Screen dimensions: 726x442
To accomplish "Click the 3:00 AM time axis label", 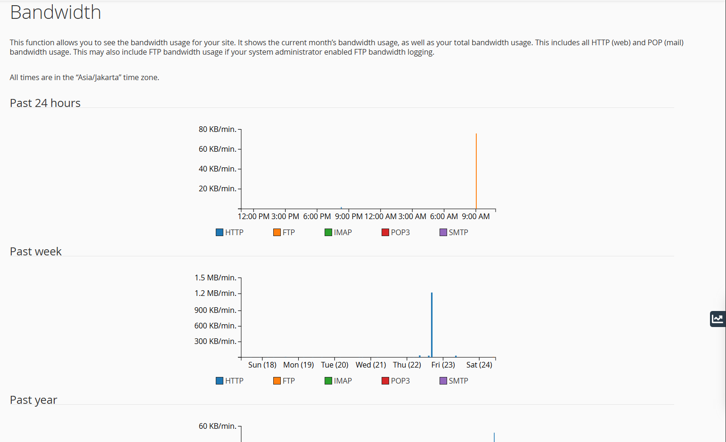I will (412, 216).
